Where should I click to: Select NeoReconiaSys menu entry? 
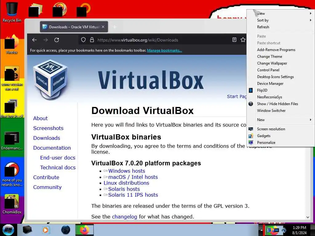tap(281, 97)
